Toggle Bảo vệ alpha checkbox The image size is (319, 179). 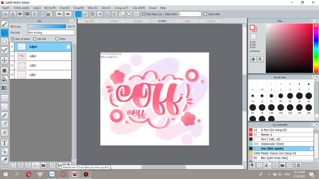(x=12, y=39)
